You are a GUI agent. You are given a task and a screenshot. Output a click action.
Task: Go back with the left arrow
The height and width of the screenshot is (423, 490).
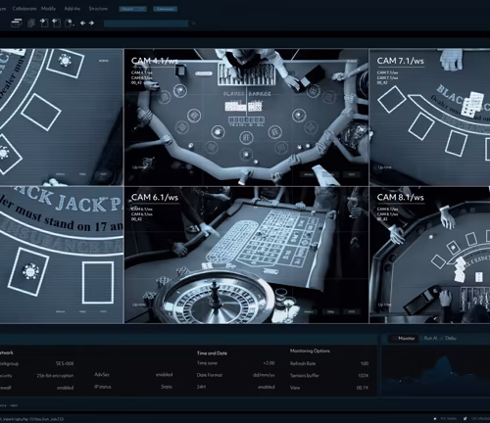pyautogui.click(x=83, y=23)
